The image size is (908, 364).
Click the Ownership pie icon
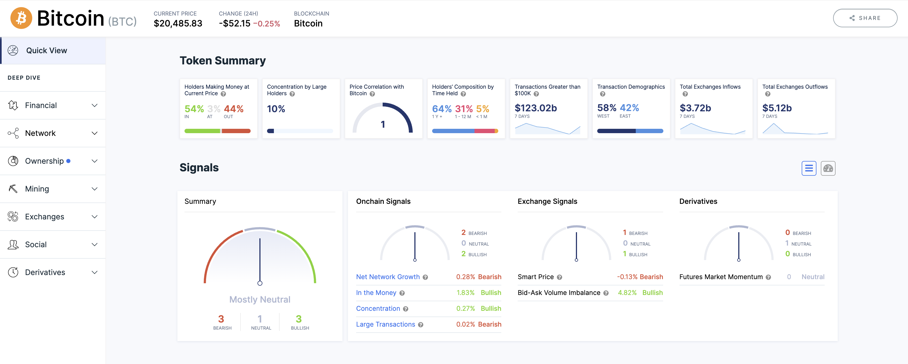pos(13,161)
